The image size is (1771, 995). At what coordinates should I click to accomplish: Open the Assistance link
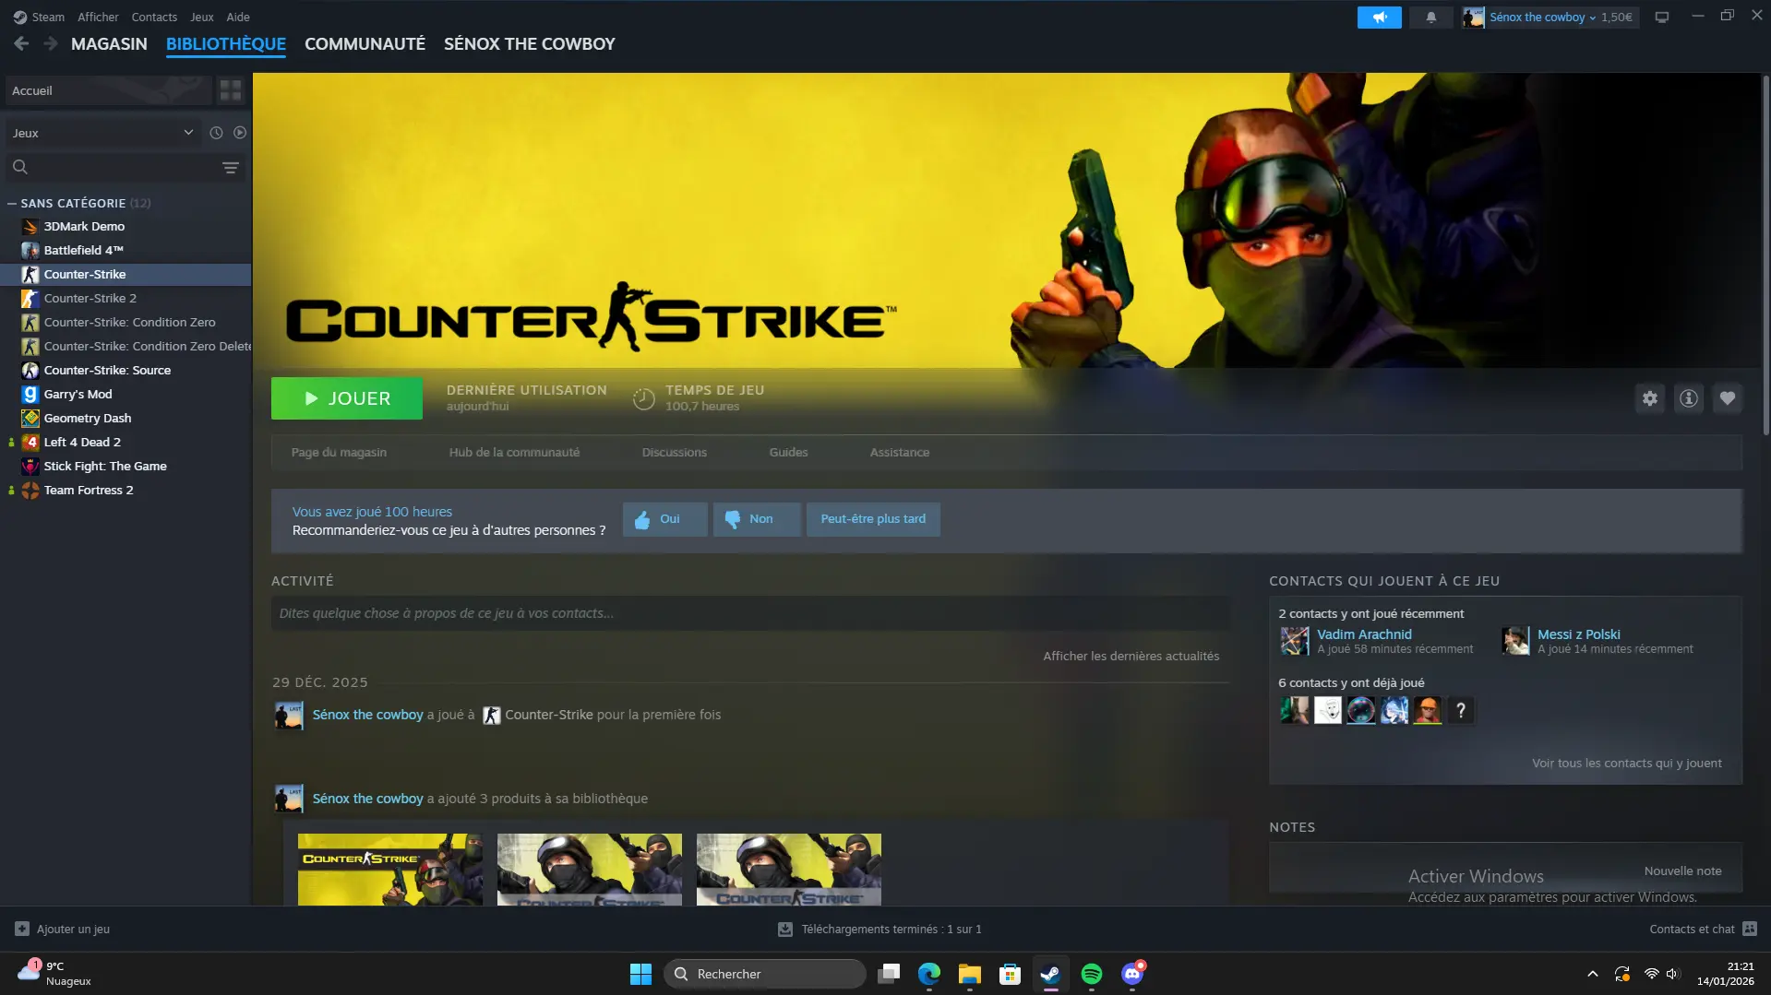[x=899, y=452]
